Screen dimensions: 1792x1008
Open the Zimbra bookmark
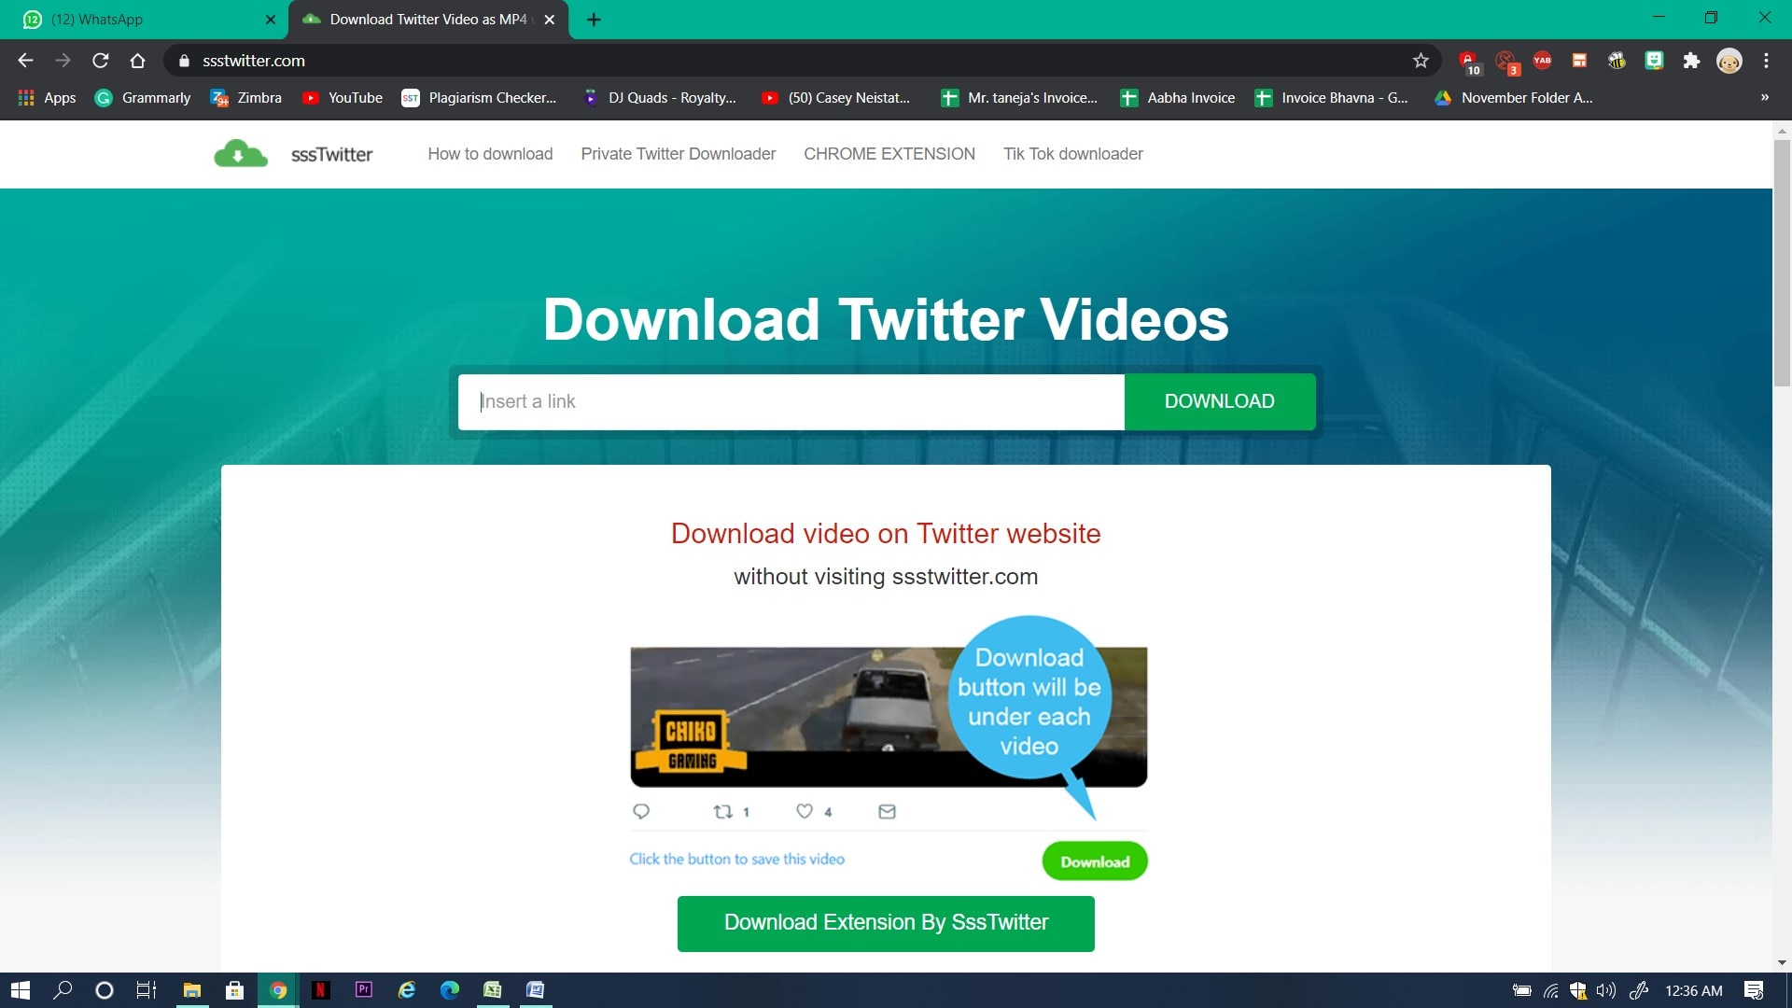point(246,97)
